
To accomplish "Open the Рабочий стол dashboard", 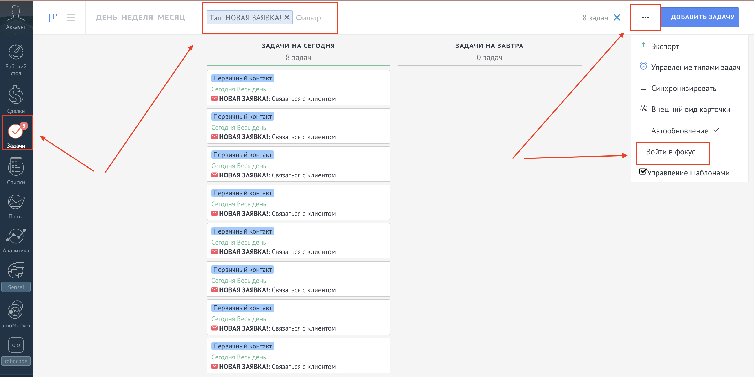I will [x=16, y=60].
